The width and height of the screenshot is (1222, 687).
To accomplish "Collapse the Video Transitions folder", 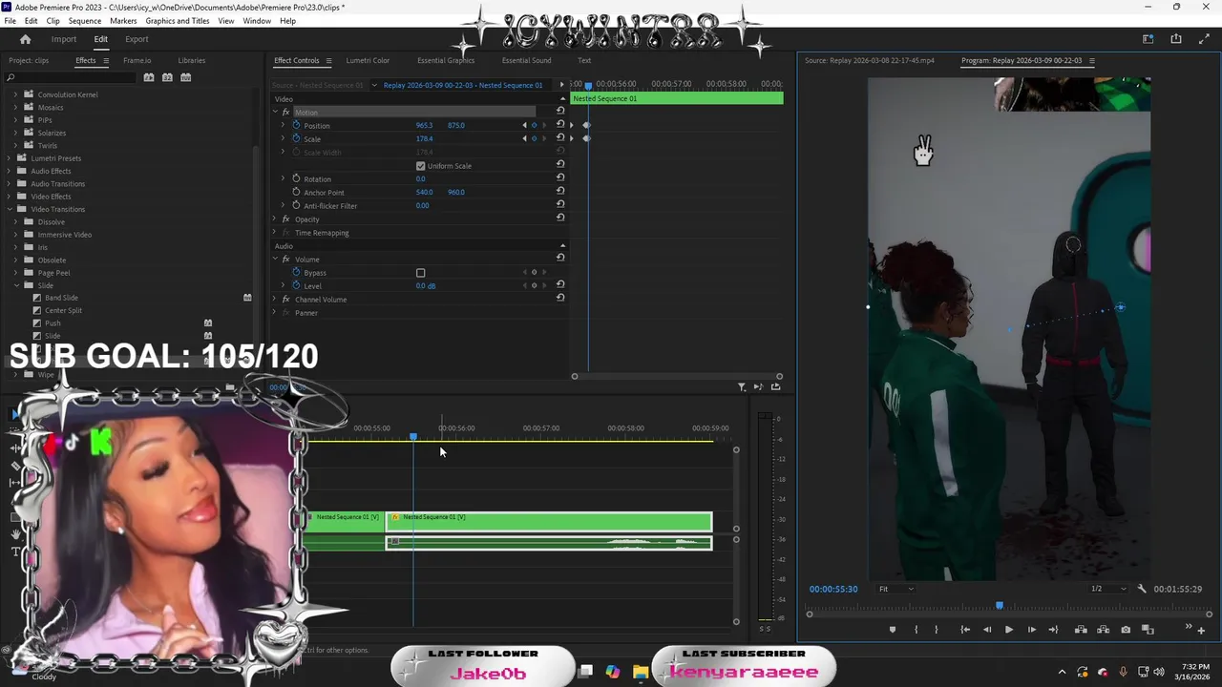I will click(x=10, y=209).
